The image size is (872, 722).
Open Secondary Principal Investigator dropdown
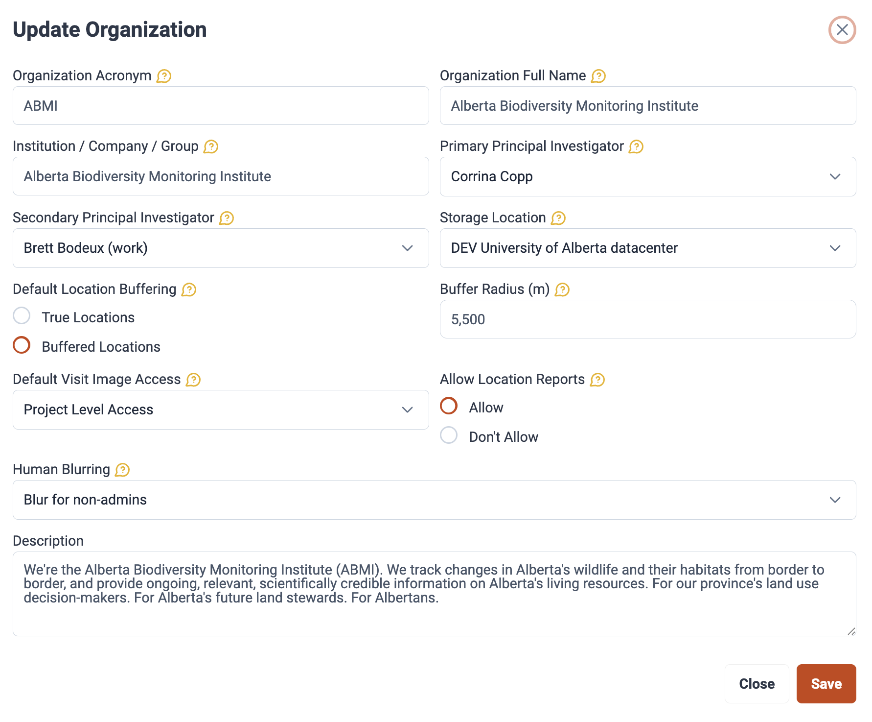(221, 248)
